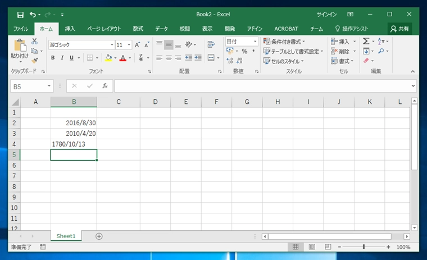This screenshot has width=427, height=260.
Task: Adjust the zoom slider handle
Action: click(x=364, y=247)
